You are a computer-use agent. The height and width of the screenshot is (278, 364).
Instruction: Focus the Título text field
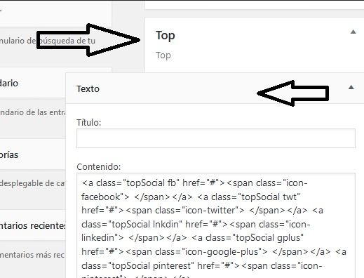coord(216,138)
